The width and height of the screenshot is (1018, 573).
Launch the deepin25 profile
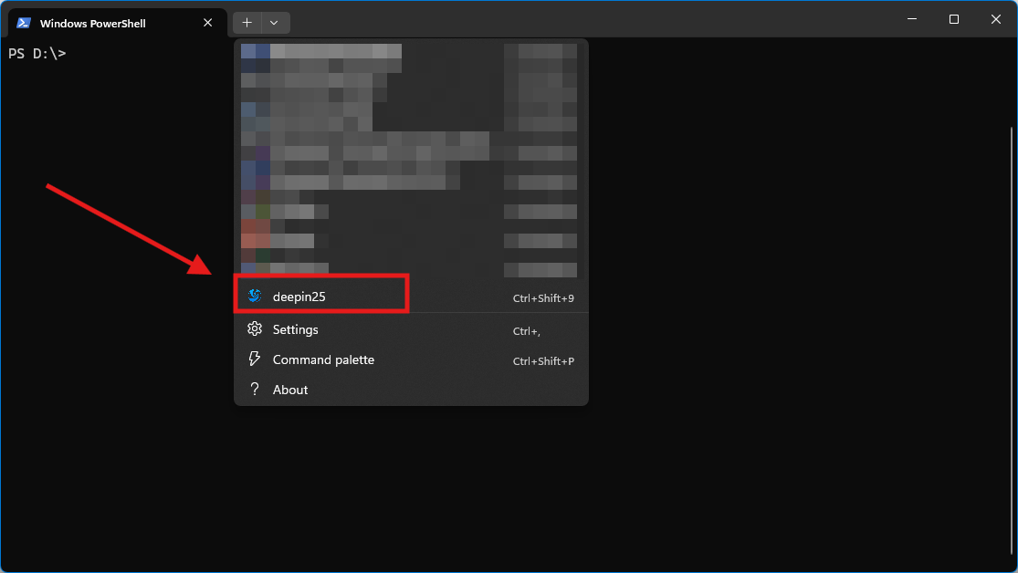[411, 297]
